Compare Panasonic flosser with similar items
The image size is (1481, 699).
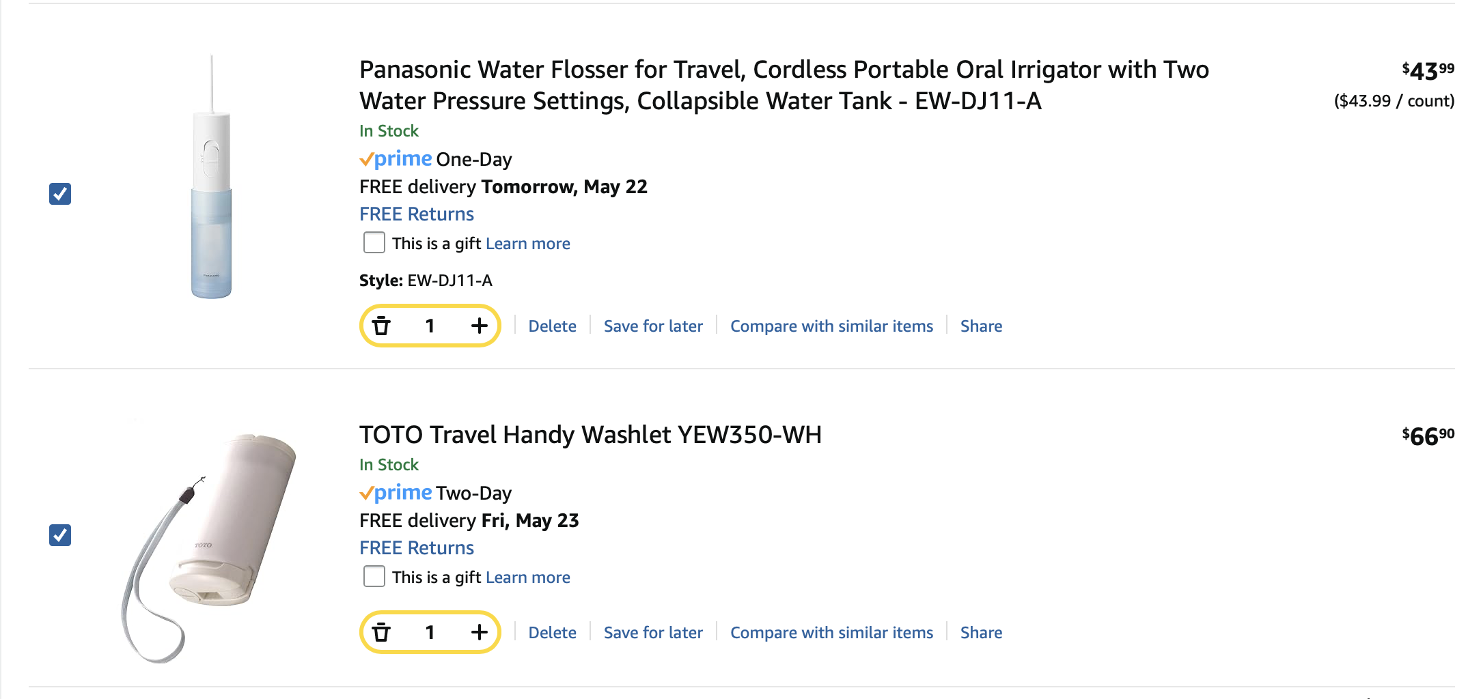[831, 326]
